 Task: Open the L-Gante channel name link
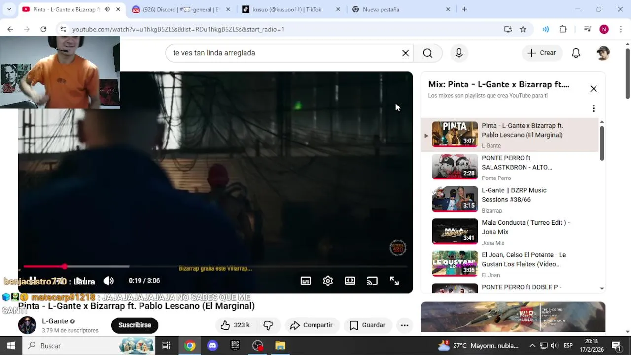click(x=55, y=321)
